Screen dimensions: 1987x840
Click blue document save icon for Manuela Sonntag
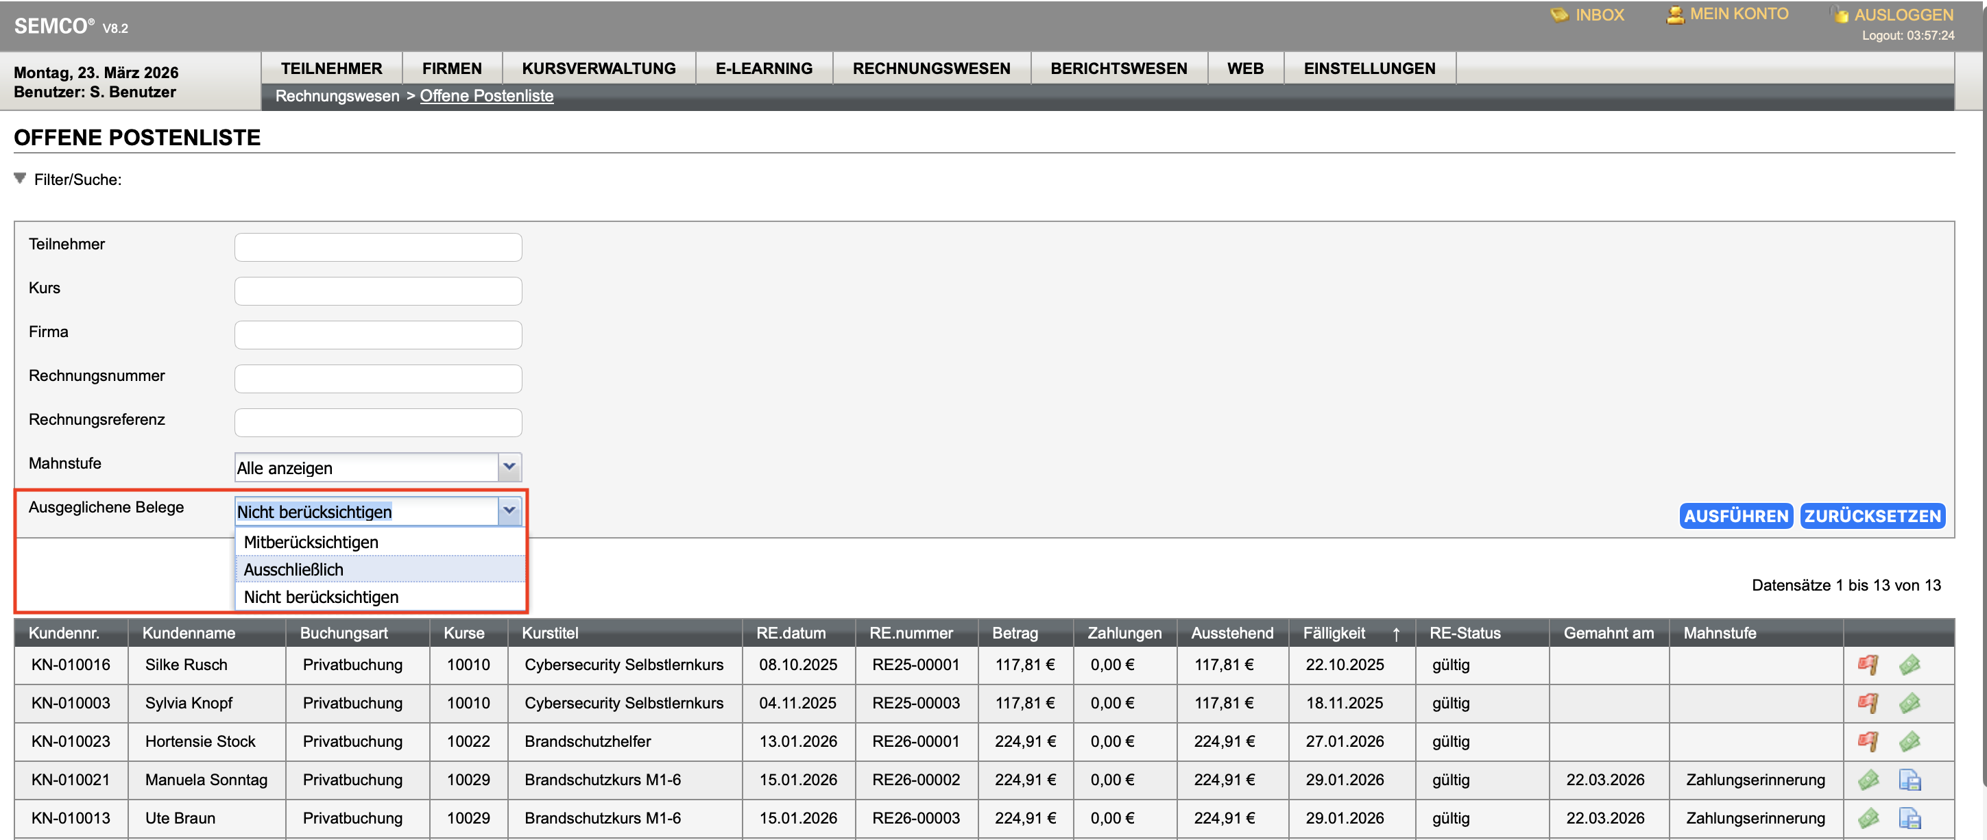coord(1909,780)
